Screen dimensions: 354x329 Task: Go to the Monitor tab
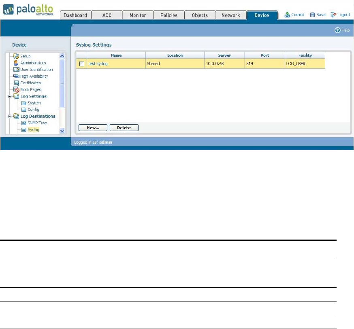138,15
